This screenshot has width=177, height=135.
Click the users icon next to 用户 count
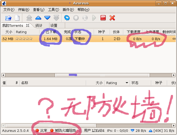pos(80,130)
